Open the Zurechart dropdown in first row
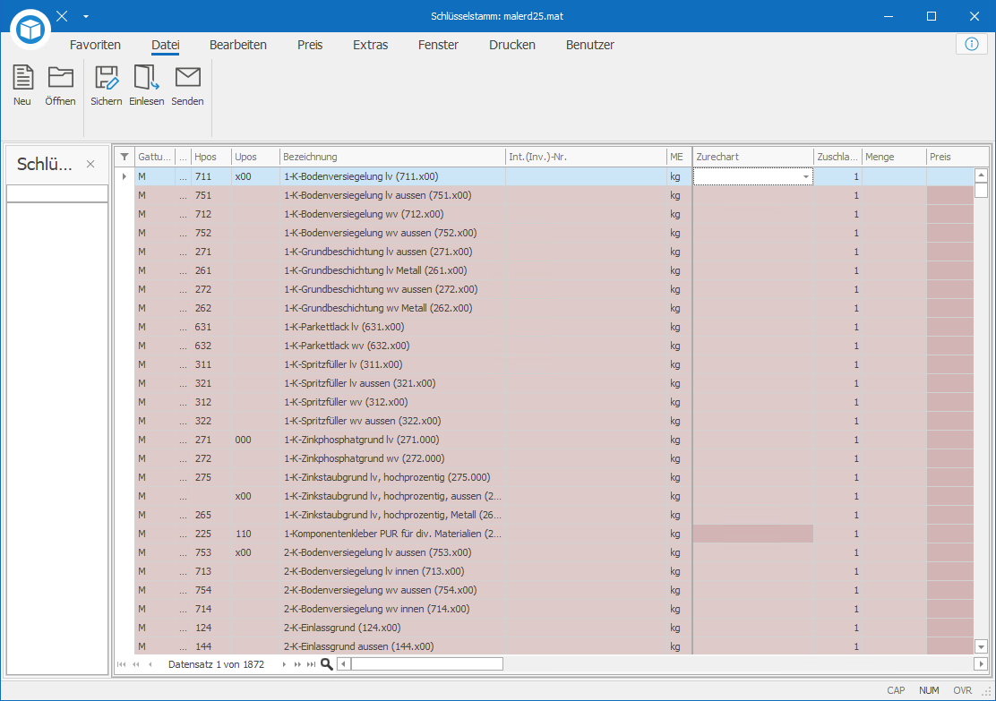This screenshot has height=701, width=996. (x=806, y=176)
